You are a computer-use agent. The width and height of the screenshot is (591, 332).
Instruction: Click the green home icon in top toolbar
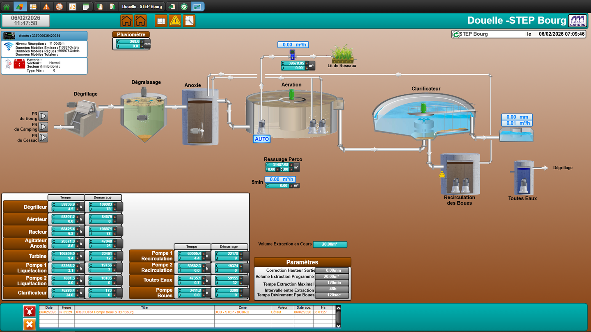[x=6, y=7]
